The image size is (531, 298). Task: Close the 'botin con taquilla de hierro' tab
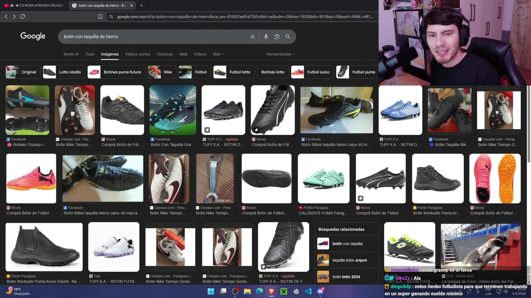coord(132,5)
